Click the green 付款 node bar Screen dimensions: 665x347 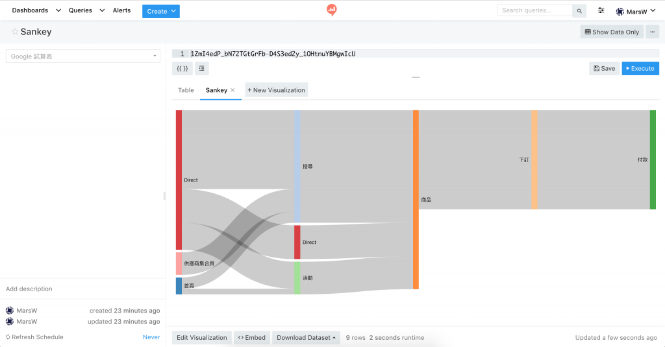(x=653, y=160)
